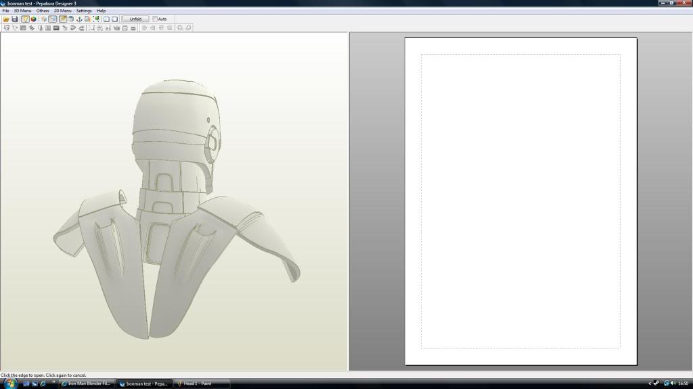Click the volume speaker tray icon

(x=673, y=384)
